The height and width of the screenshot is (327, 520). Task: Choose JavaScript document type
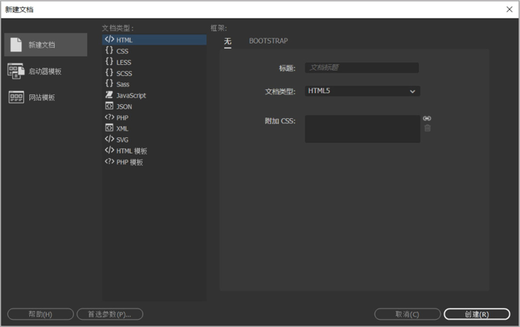point(131,96)
